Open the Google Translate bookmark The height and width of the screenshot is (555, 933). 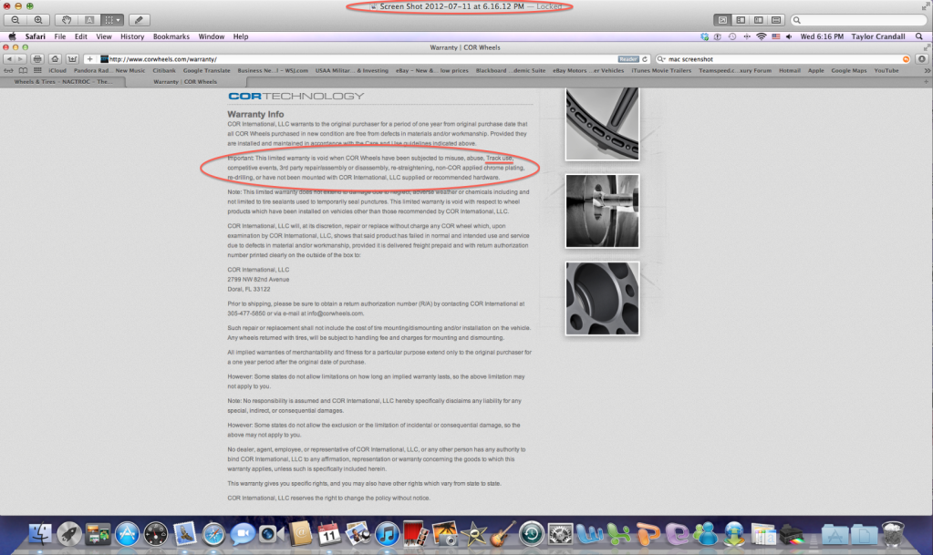coord(206,70)
